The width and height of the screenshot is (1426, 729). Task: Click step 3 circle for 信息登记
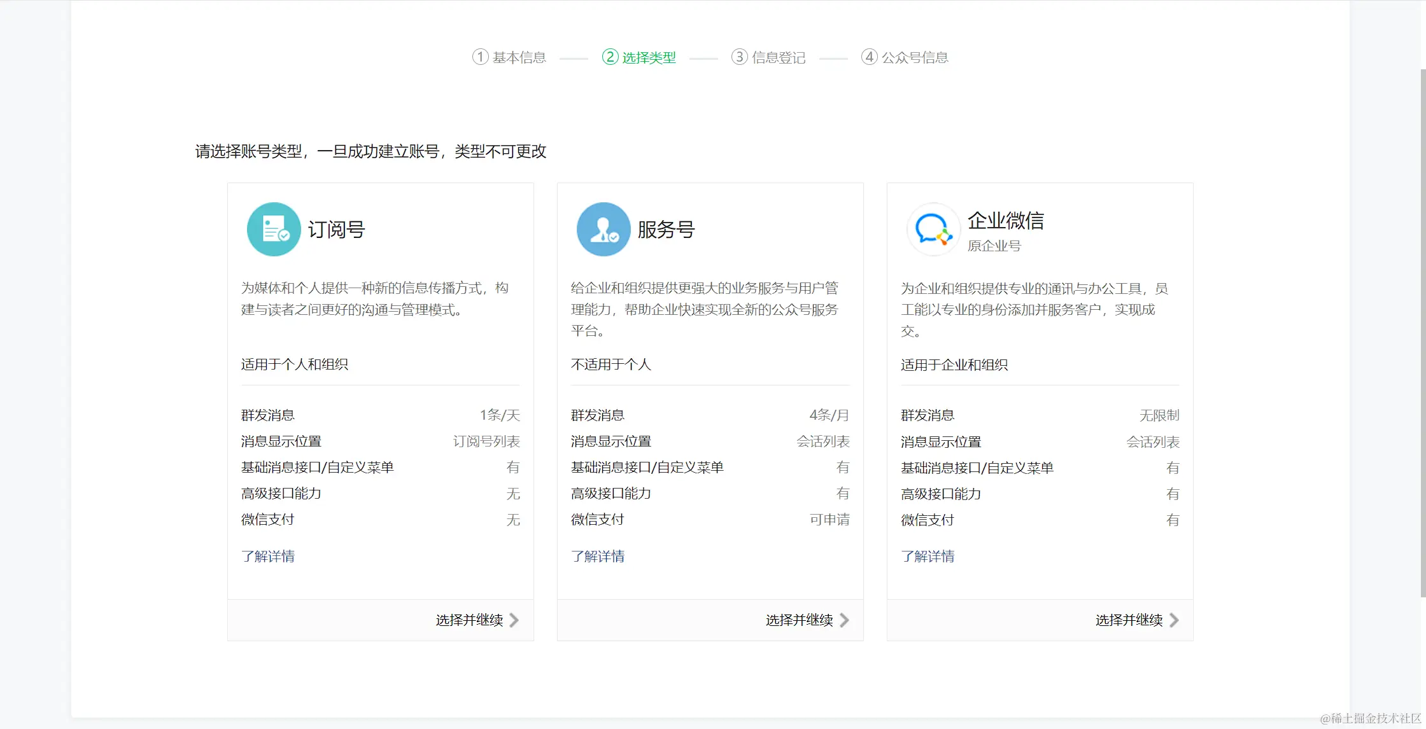click(739, 57)
